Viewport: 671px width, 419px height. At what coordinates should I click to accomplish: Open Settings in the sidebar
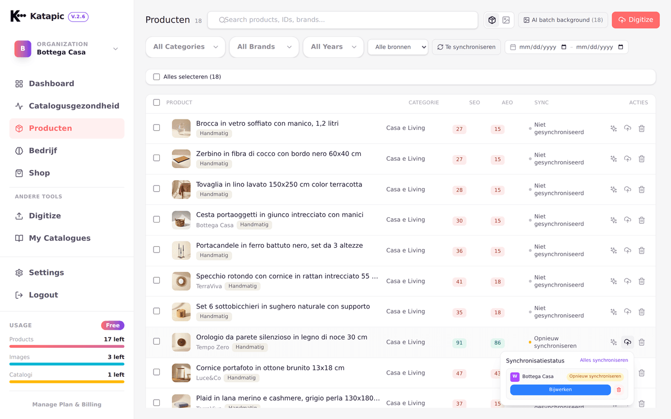click(67, 273)
